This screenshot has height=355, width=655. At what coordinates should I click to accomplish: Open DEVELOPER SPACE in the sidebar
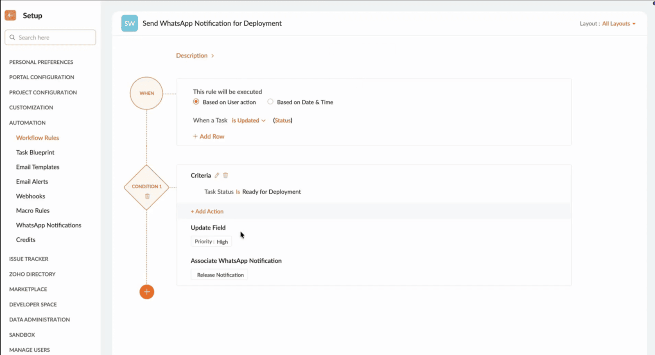pyautogui.click(x=33, y=304)
